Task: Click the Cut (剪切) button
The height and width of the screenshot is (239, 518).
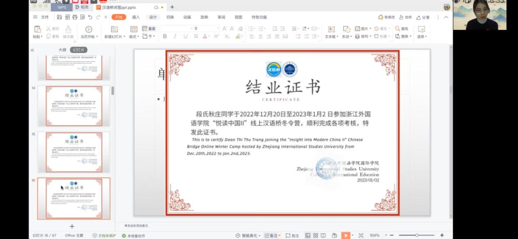Action: pyautogui.click(x=53, y=29)
